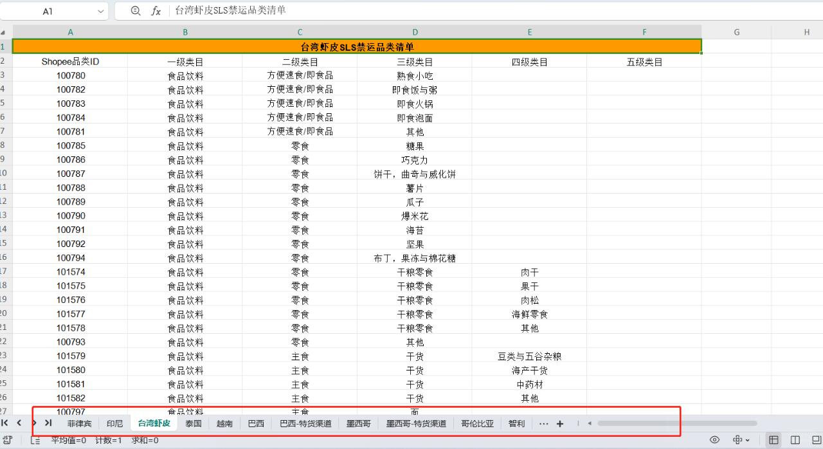Select column F header
The width and height of the screenshot is (823, 449).
click(x=644, y=32)
